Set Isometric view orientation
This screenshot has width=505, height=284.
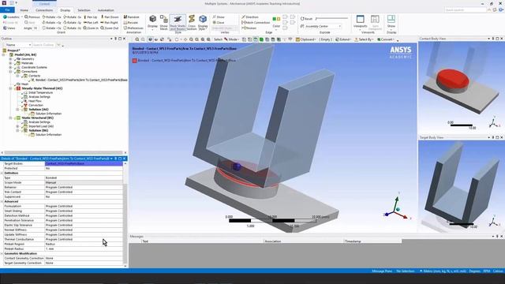point(11,17)
